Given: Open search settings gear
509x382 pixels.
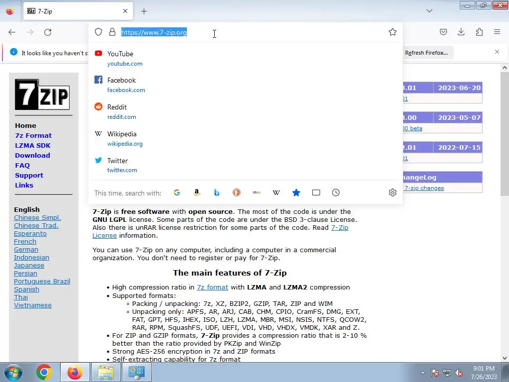Looking at the screenshot, I should (x=393, y=192).
